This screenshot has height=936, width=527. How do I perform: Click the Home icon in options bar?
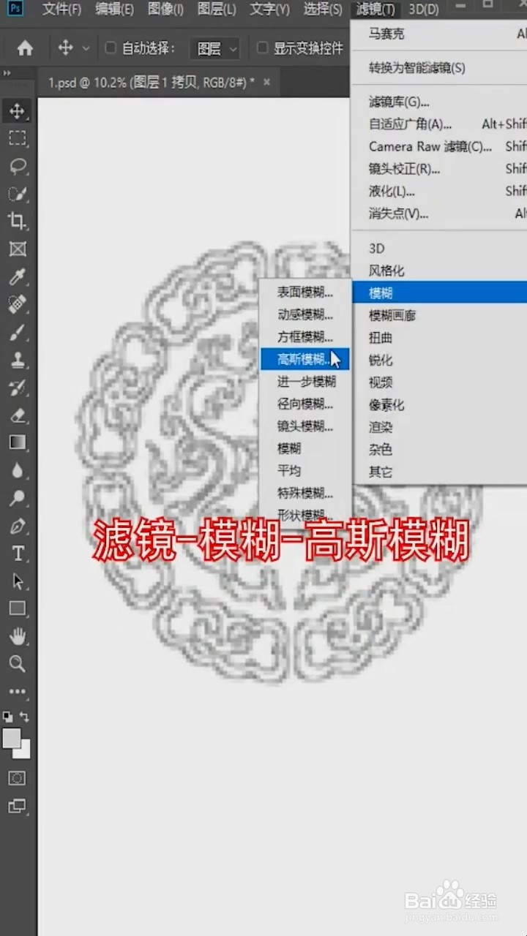pyautogui.click(x=25, y=48)
